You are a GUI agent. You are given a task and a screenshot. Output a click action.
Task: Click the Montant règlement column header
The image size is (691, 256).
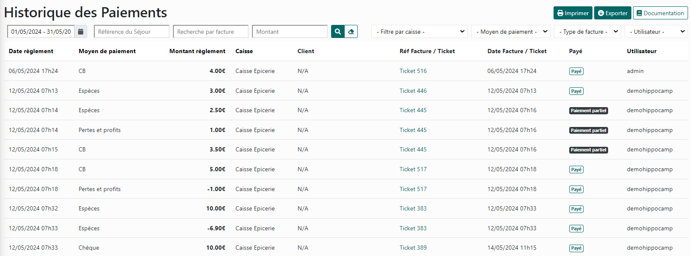(197, 51)
